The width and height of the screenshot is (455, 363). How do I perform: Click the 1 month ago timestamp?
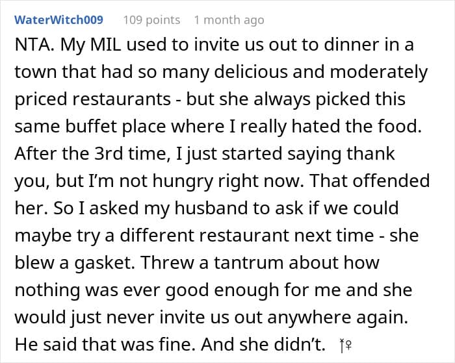click(229, 19)
